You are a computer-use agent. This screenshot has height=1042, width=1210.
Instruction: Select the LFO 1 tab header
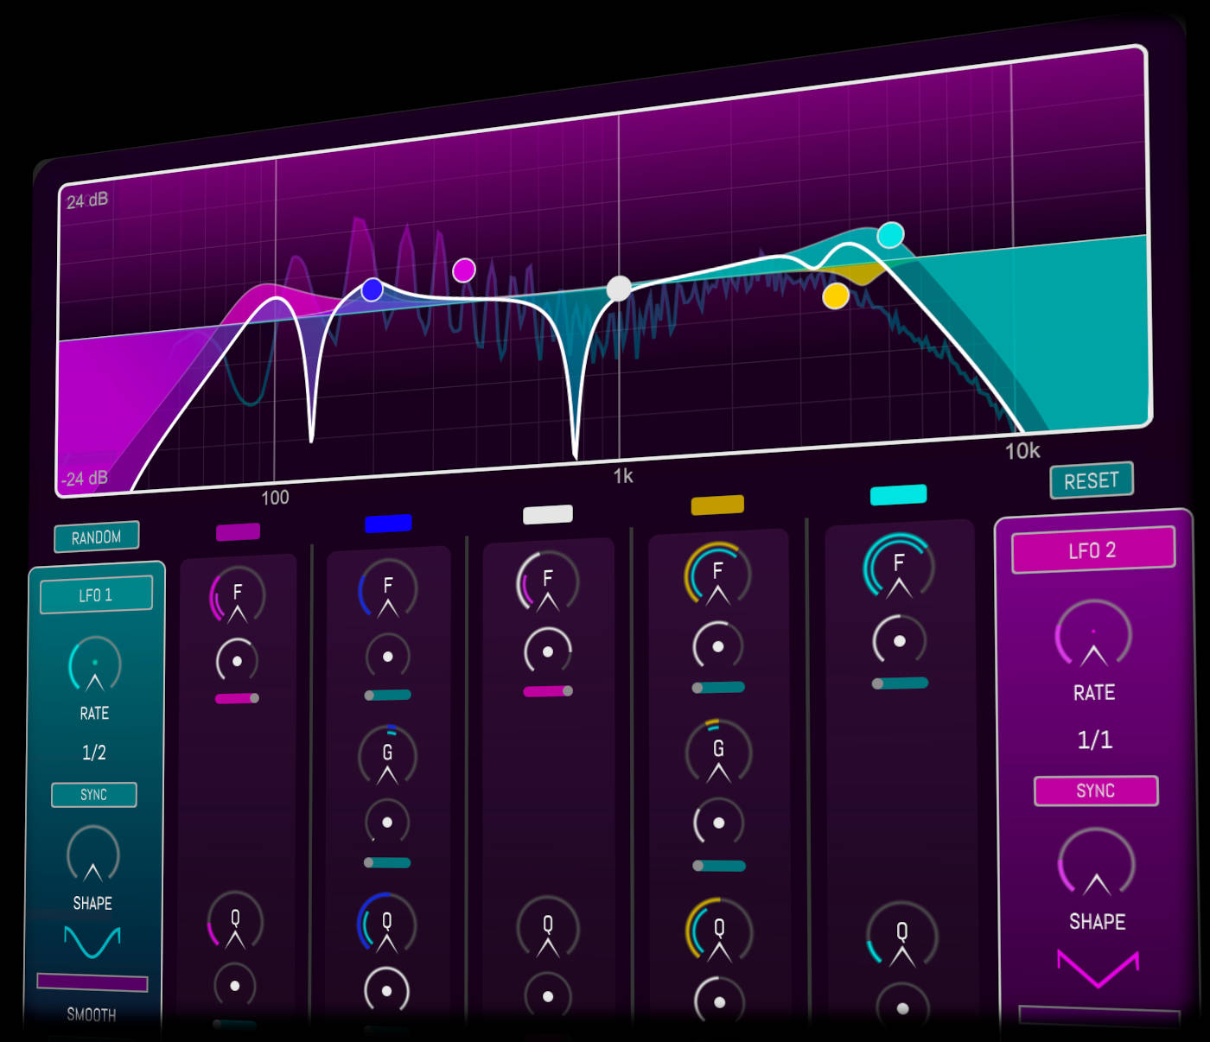[x=96, y=595]
